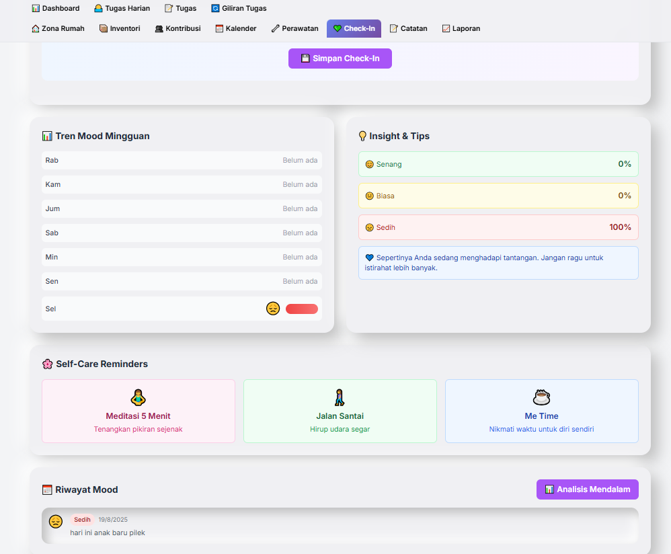
Task: Click the sad face emoji in Sel row
Action: coord(273,309)
